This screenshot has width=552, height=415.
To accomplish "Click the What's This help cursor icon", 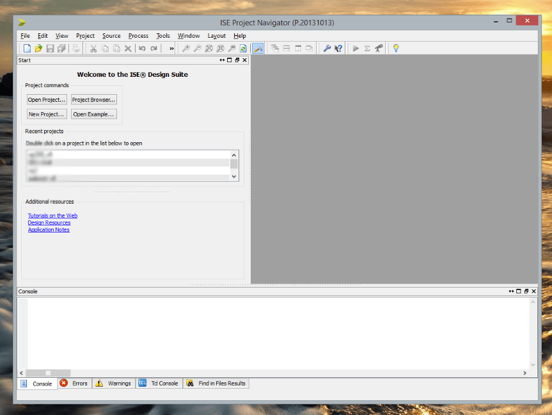I will click(338, 48).
